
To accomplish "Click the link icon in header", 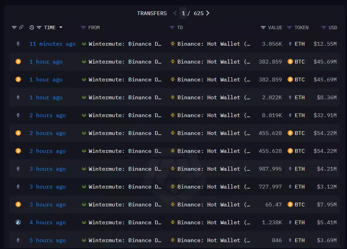I will coord(21,27).
